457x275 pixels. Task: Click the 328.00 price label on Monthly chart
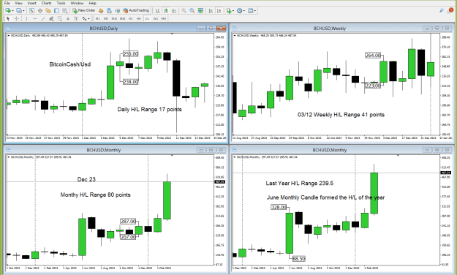(279, 207)
